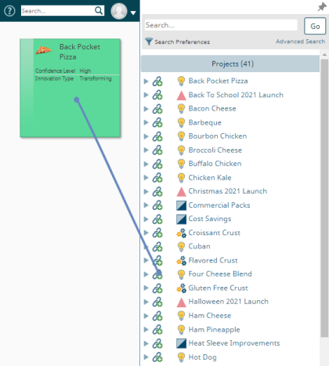Expand the Bourbon Chicken project row
This screenshot has width=329, height=366.
(x=146, y=136)
